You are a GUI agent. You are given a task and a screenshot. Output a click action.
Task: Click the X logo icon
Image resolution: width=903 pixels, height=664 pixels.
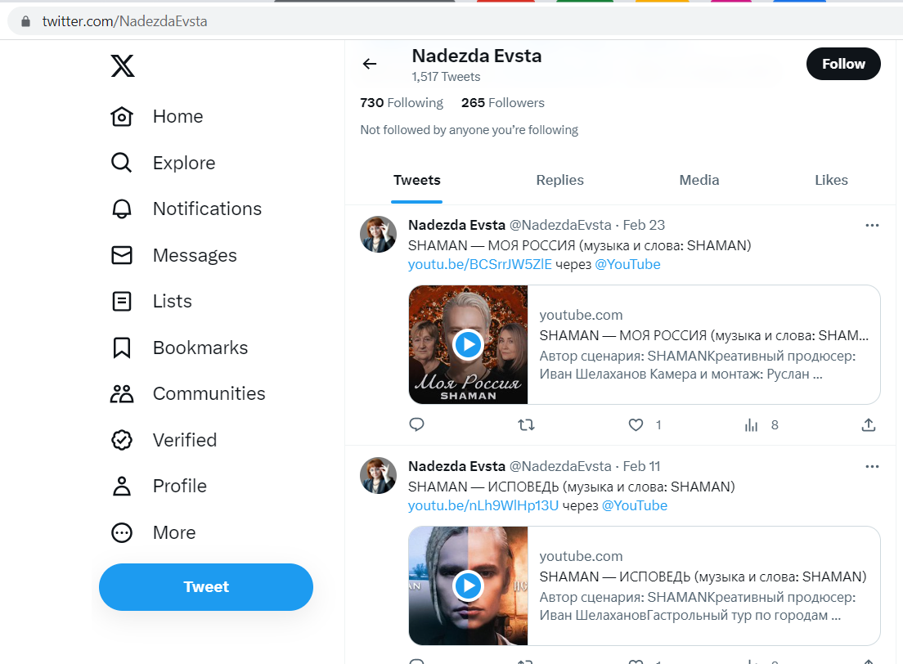tap(123, 65)
